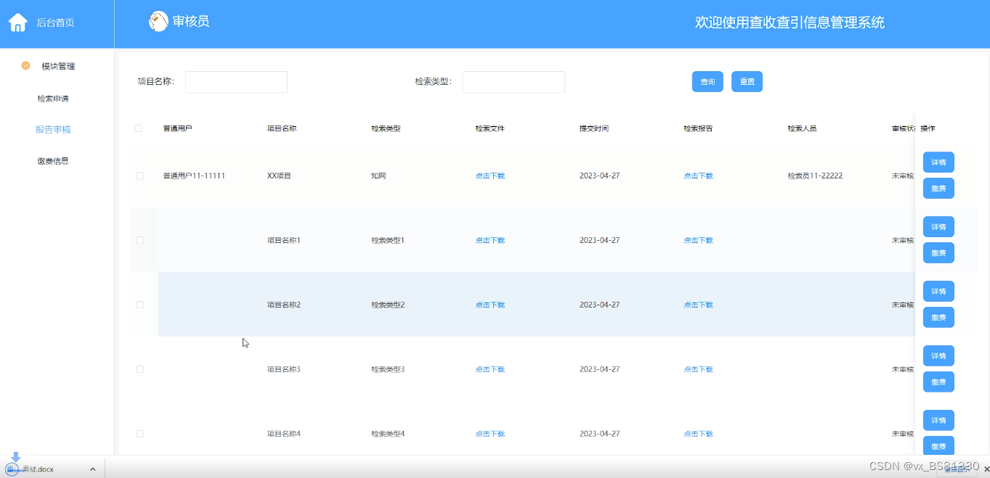Click the cell 知网
990x478 pixels.
378,176
